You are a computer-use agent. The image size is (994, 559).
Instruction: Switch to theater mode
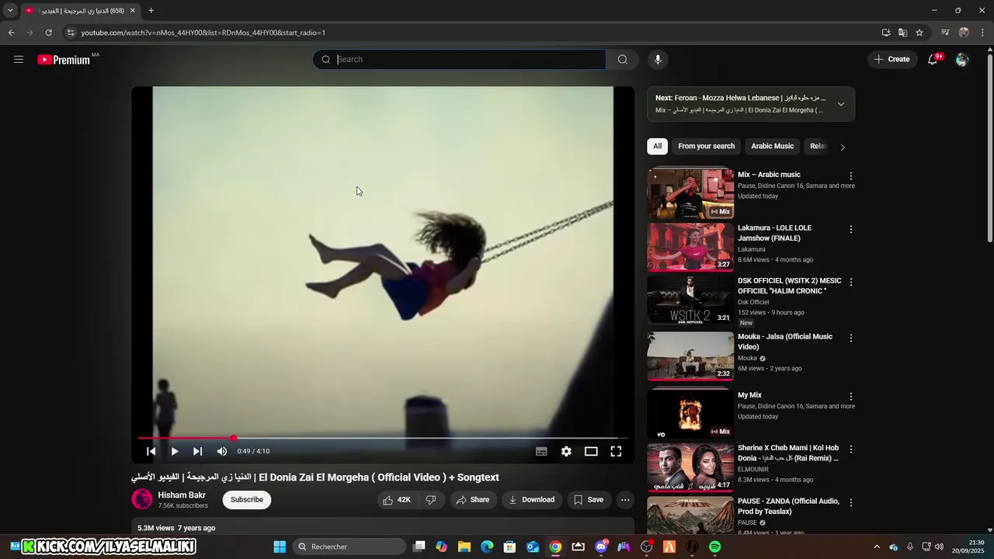click(591, 451)
